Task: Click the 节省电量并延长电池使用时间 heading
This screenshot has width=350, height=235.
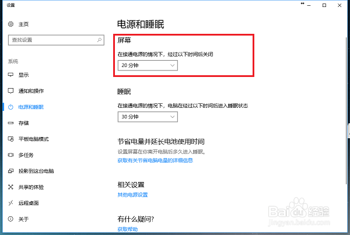Action: 161,142
